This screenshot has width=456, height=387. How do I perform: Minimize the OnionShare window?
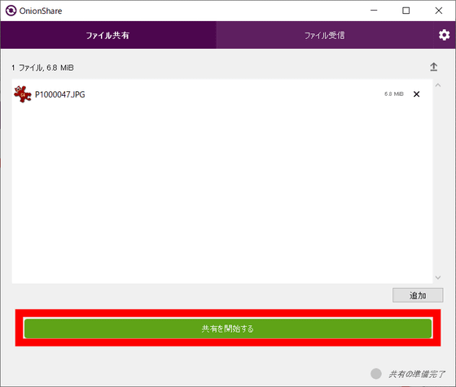374,11
